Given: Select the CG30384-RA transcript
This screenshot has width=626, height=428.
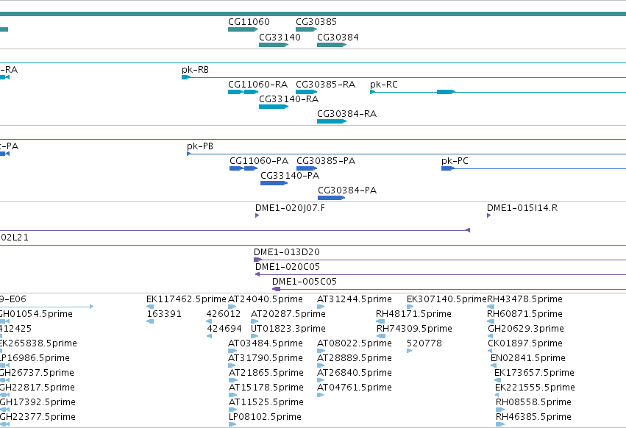Looking at the screenshot, I should 331,121.
